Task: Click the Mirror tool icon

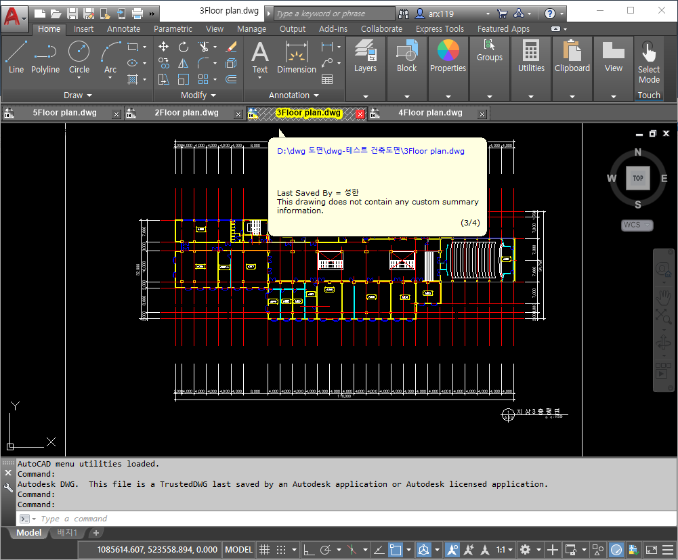Action: tap(184, 63)
